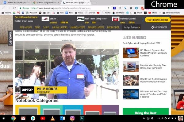The image size is (184, 122).
Task: Close the Untitled document tab
Action: tap(29, 2)
